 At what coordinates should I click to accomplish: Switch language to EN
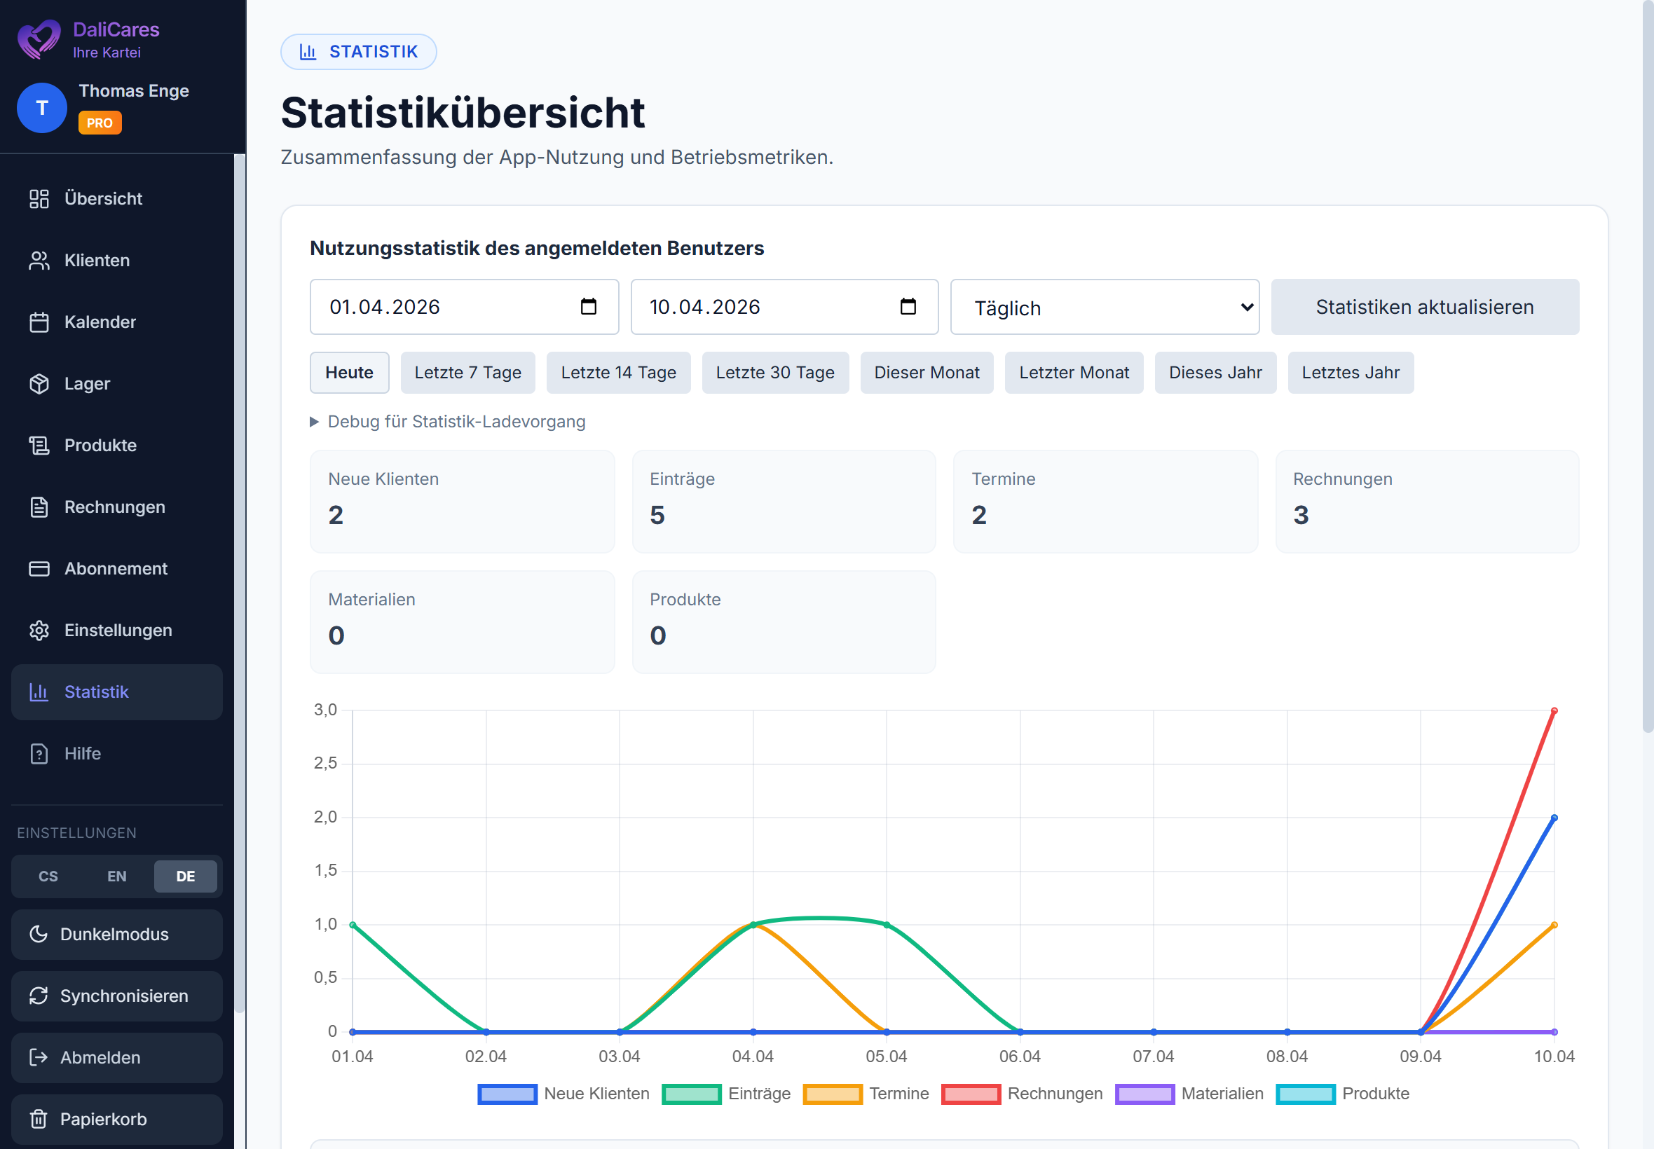pyautogui.click(x=116, y=876)
